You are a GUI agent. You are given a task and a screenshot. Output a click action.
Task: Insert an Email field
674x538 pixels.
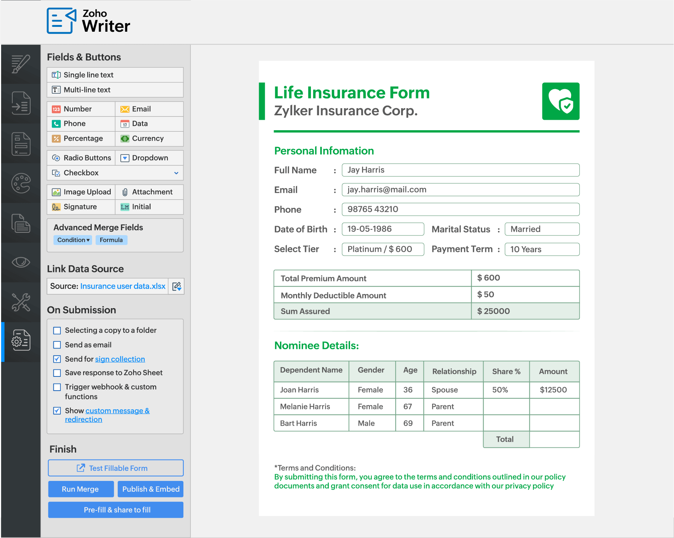pyautogui.click(x=149, y=109)
